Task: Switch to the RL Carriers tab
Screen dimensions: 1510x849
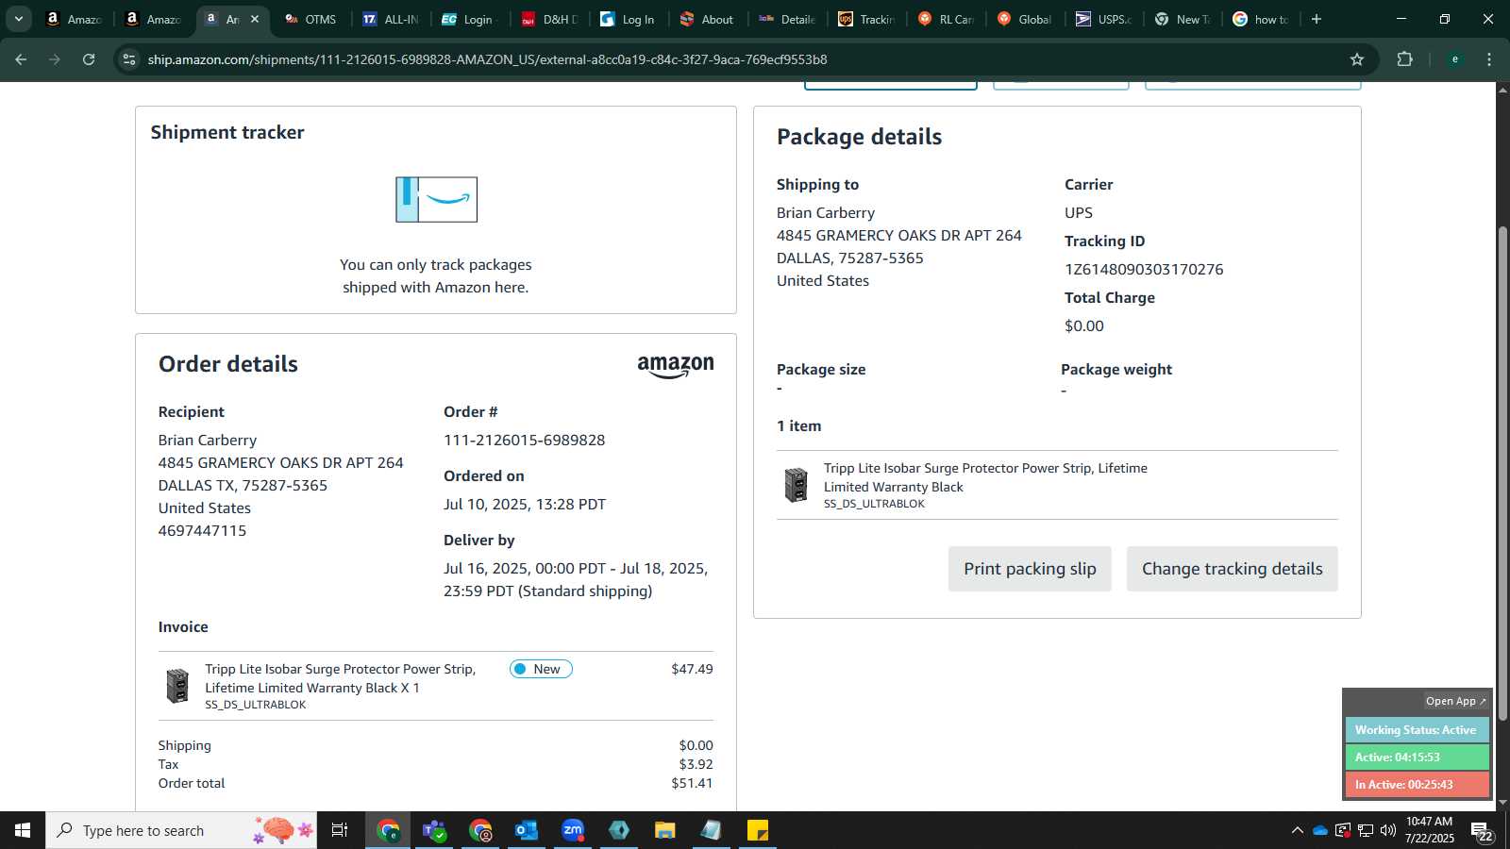Action: tap(946, 19)
